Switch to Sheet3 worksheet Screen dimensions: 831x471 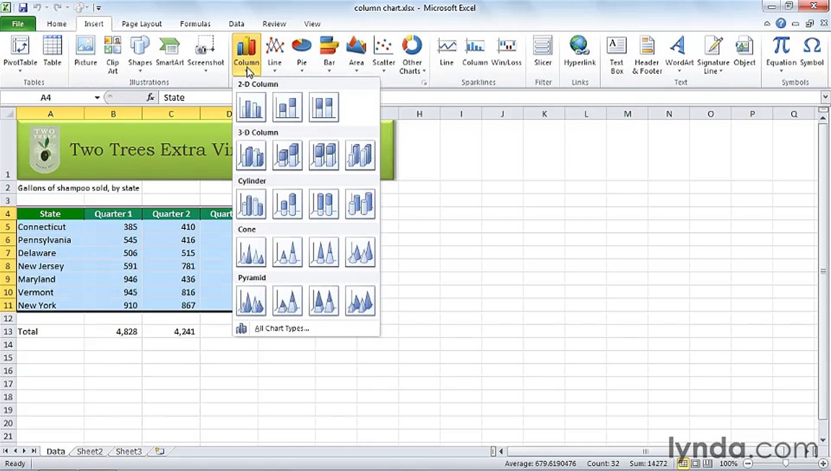pos(128,451)
